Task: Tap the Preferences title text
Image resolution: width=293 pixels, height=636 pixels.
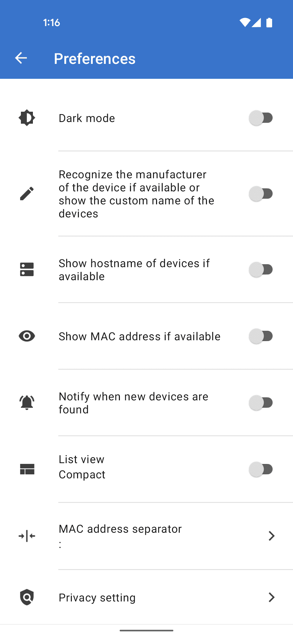Action: point(95,59)
